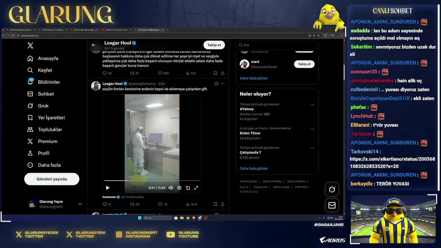Viewport: 441px width, 248px height.
Task: Open the options dots for Erden Timur trend
Action: (x=312, y=129)
